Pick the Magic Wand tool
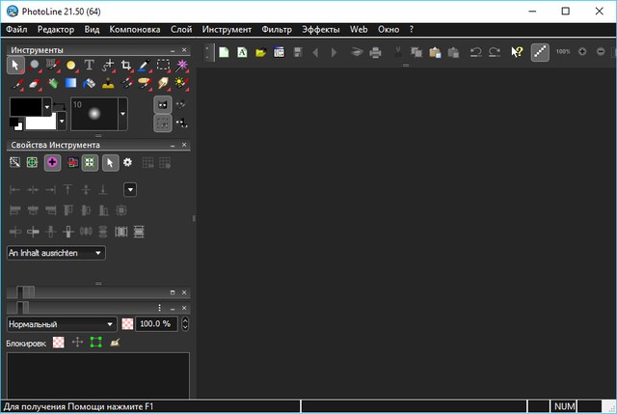617x414 pixels. [x=181, y=66]
